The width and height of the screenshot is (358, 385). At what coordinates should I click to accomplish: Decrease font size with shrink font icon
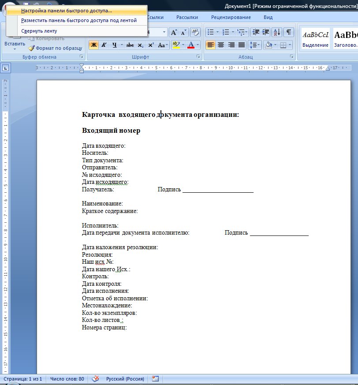(x=183, y=32)
